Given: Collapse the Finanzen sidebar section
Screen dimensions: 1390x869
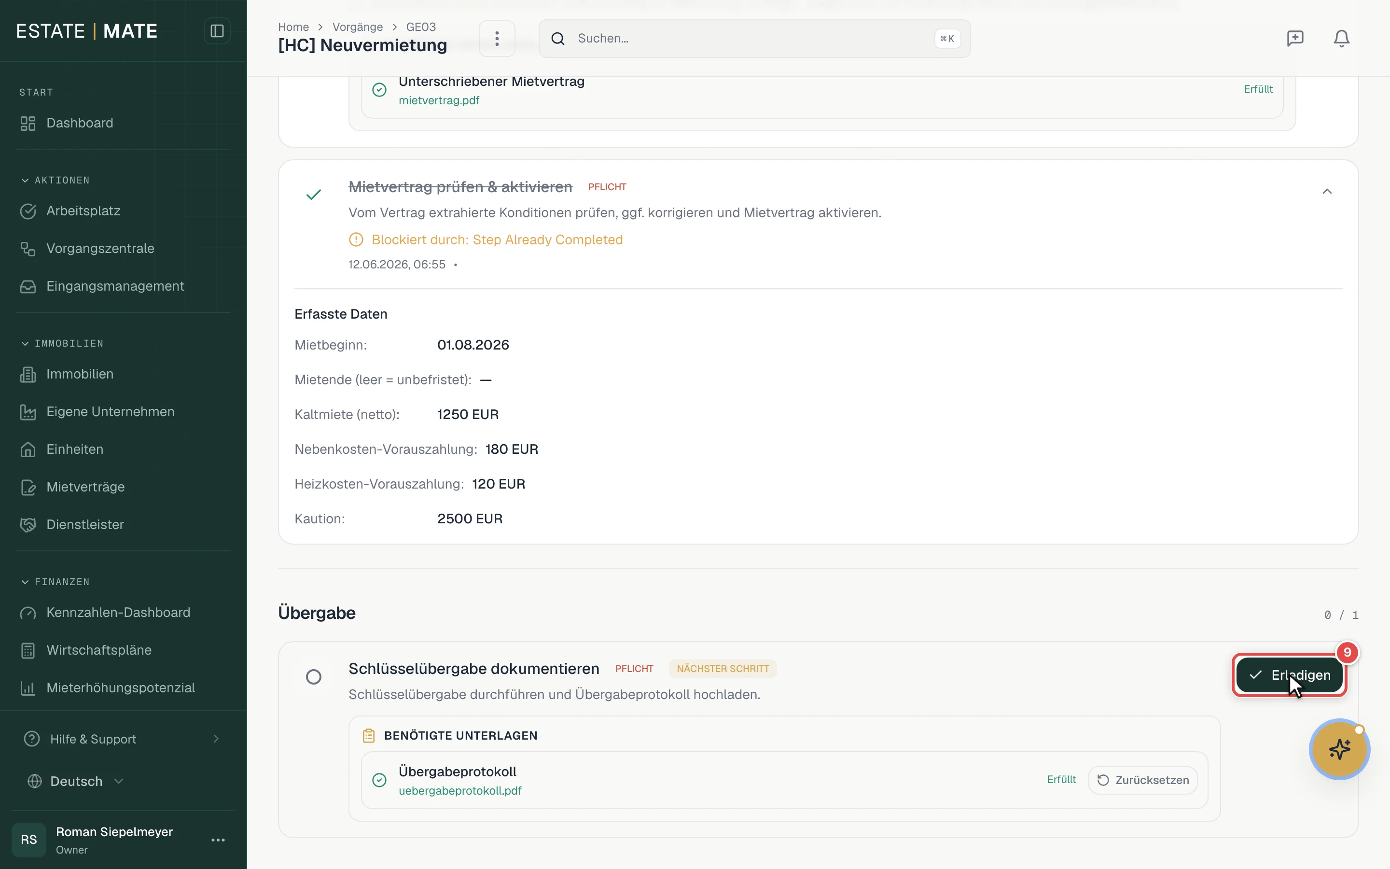Looking at the screenshot, I should coord(55,582).
